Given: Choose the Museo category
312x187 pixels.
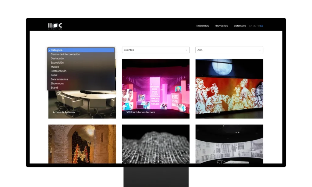Looking at the screenshot, I should coord(81,67).
